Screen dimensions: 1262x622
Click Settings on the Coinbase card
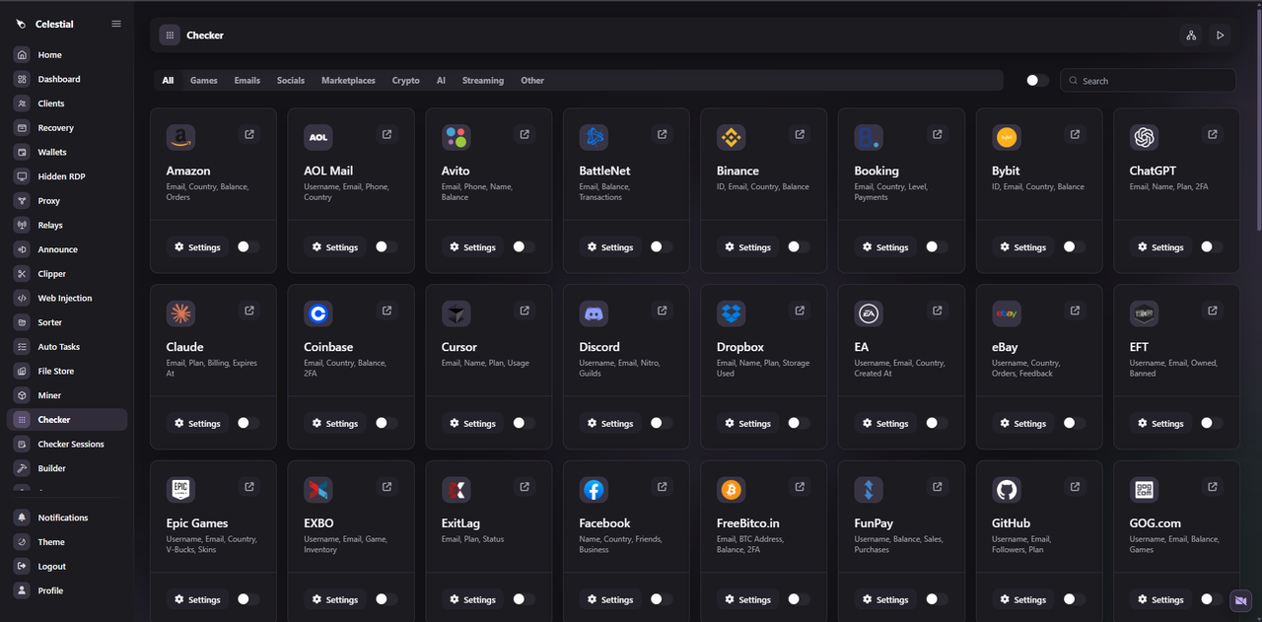[334, 423]
